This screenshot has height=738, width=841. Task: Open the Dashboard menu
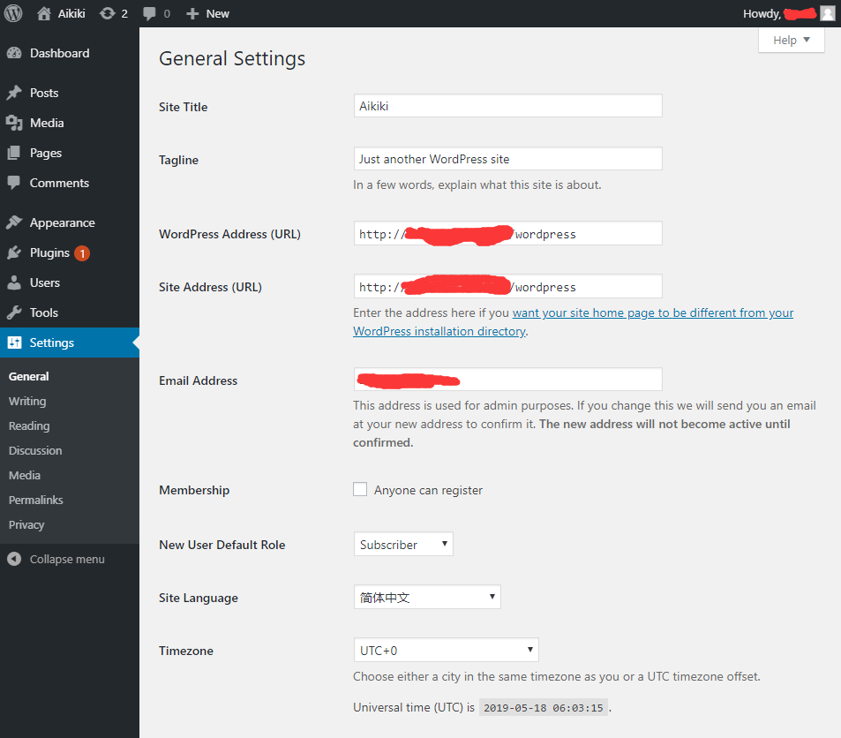59,53
